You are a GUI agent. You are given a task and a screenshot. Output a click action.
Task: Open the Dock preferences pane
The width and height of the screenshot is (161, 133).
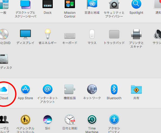[48, 4]
